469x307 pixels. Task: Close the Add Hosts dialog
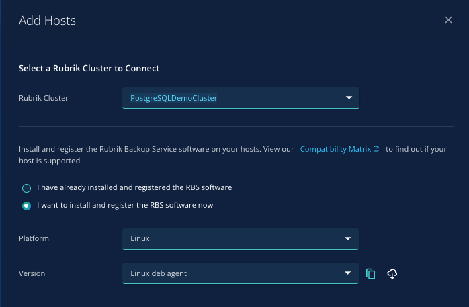(x=448, y=20)
